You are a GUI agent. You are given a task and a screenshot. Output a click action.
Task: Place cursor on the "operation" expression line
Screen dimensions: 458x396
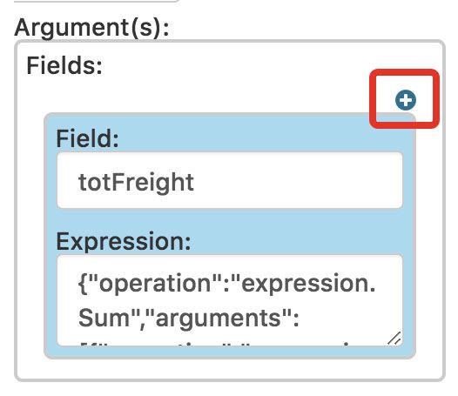pos(226,283)
